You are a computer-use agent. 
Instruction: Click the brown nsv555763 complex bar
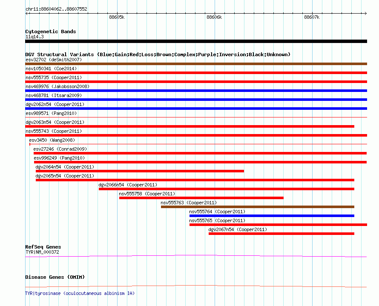coord(258,207)
